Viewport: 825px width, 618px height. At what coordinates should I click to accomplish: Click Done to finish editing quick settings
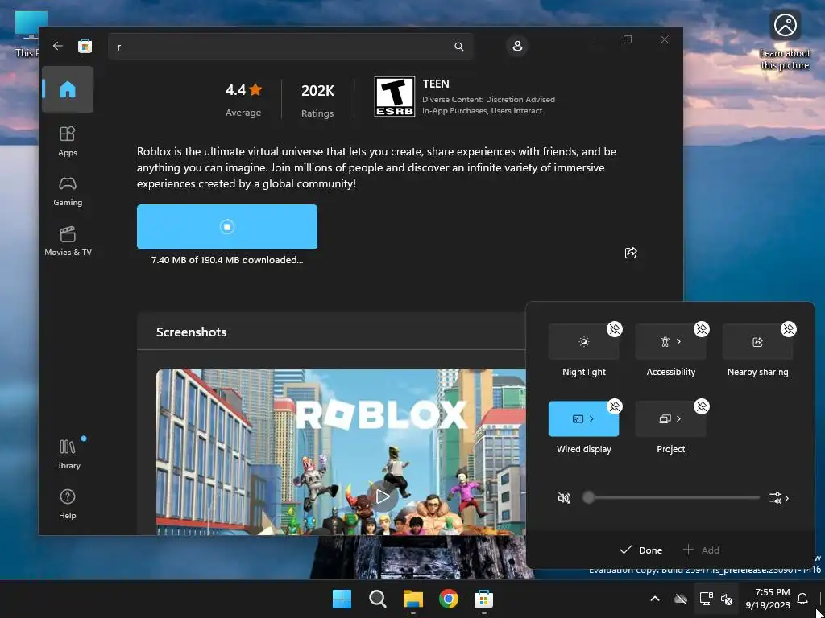[x=641, y=550]
